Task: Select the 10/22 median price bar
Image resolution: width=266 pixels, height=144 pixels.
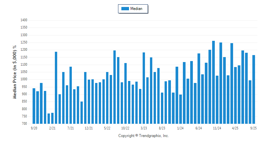Action: click(125, 93)
